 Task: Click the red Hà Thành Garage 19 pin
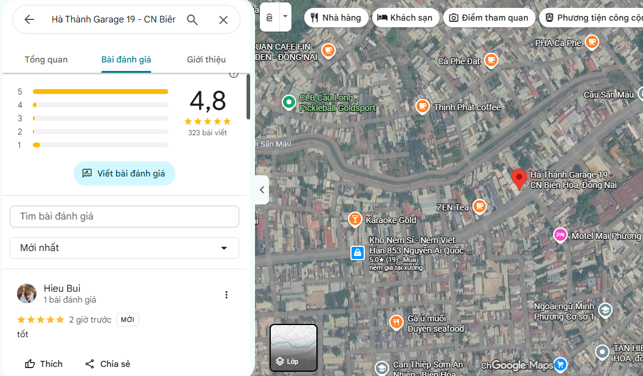[519, 180]
